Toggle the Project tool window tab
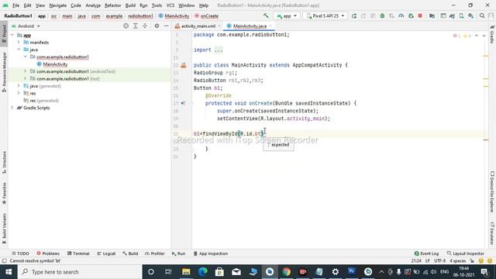Screen dimensions: 496x279 click(4, 34)
